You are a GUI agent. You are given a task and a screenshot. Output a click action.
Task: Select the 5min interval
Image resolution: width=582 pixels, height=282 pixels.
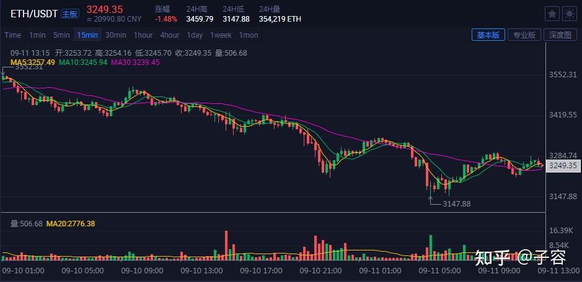[x=61, y=35]
